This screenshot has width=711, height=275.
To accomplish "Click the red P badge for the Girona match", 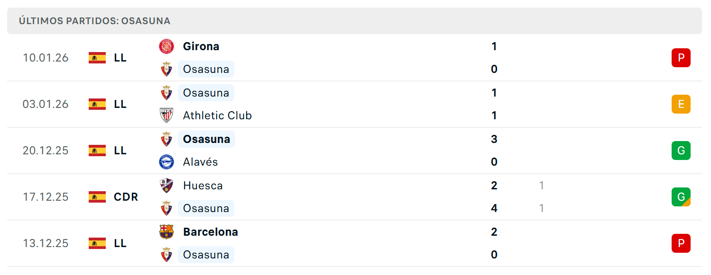I will [681, 58].
